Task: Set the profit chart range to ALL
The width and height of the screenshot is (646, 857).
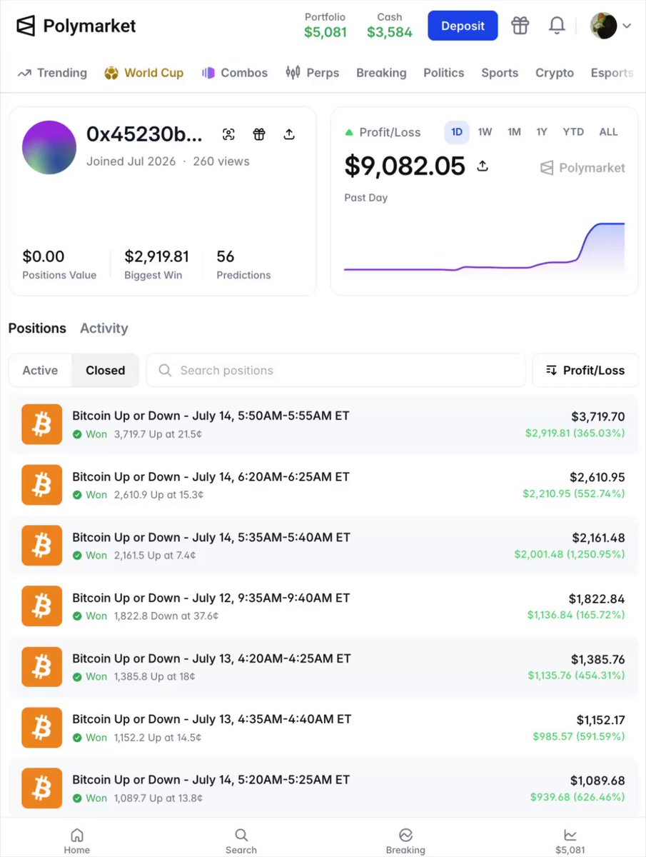Action: (x=609, y=132)
